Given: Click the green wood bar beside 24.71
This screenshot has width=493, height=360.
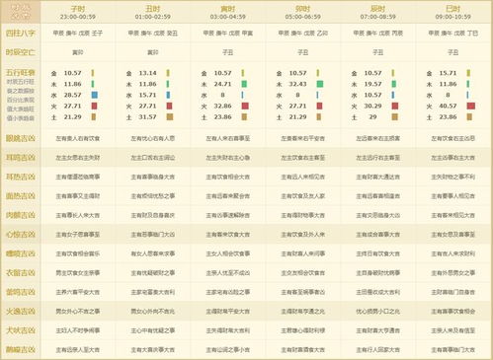Looking at the screenshot, I should (x=244, y=84).
